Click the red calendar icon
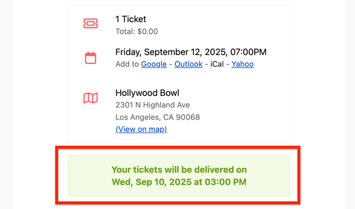This screenshot has width=355, height=209. (91, 58)
